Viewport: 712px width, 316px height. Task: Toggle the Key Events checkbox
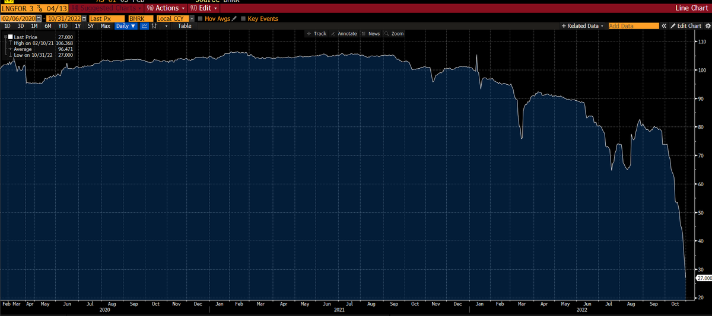point(243,18)
